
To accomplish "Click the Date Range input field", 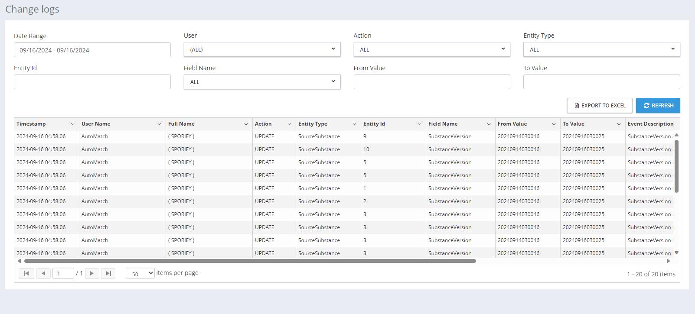I will tap(92, 50).
